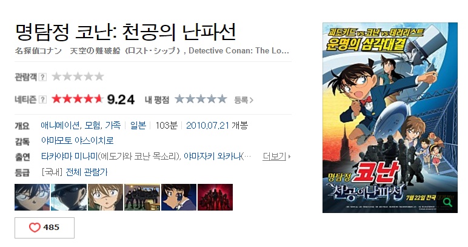Open the 애니메이션 genre link
468x247 pixels.
click(60, 125)
